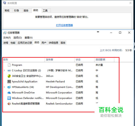This screenshot has height=126, width=135.
Task: Click the 高 impact value for HPStatusAlerts
Action: (97, 87)
